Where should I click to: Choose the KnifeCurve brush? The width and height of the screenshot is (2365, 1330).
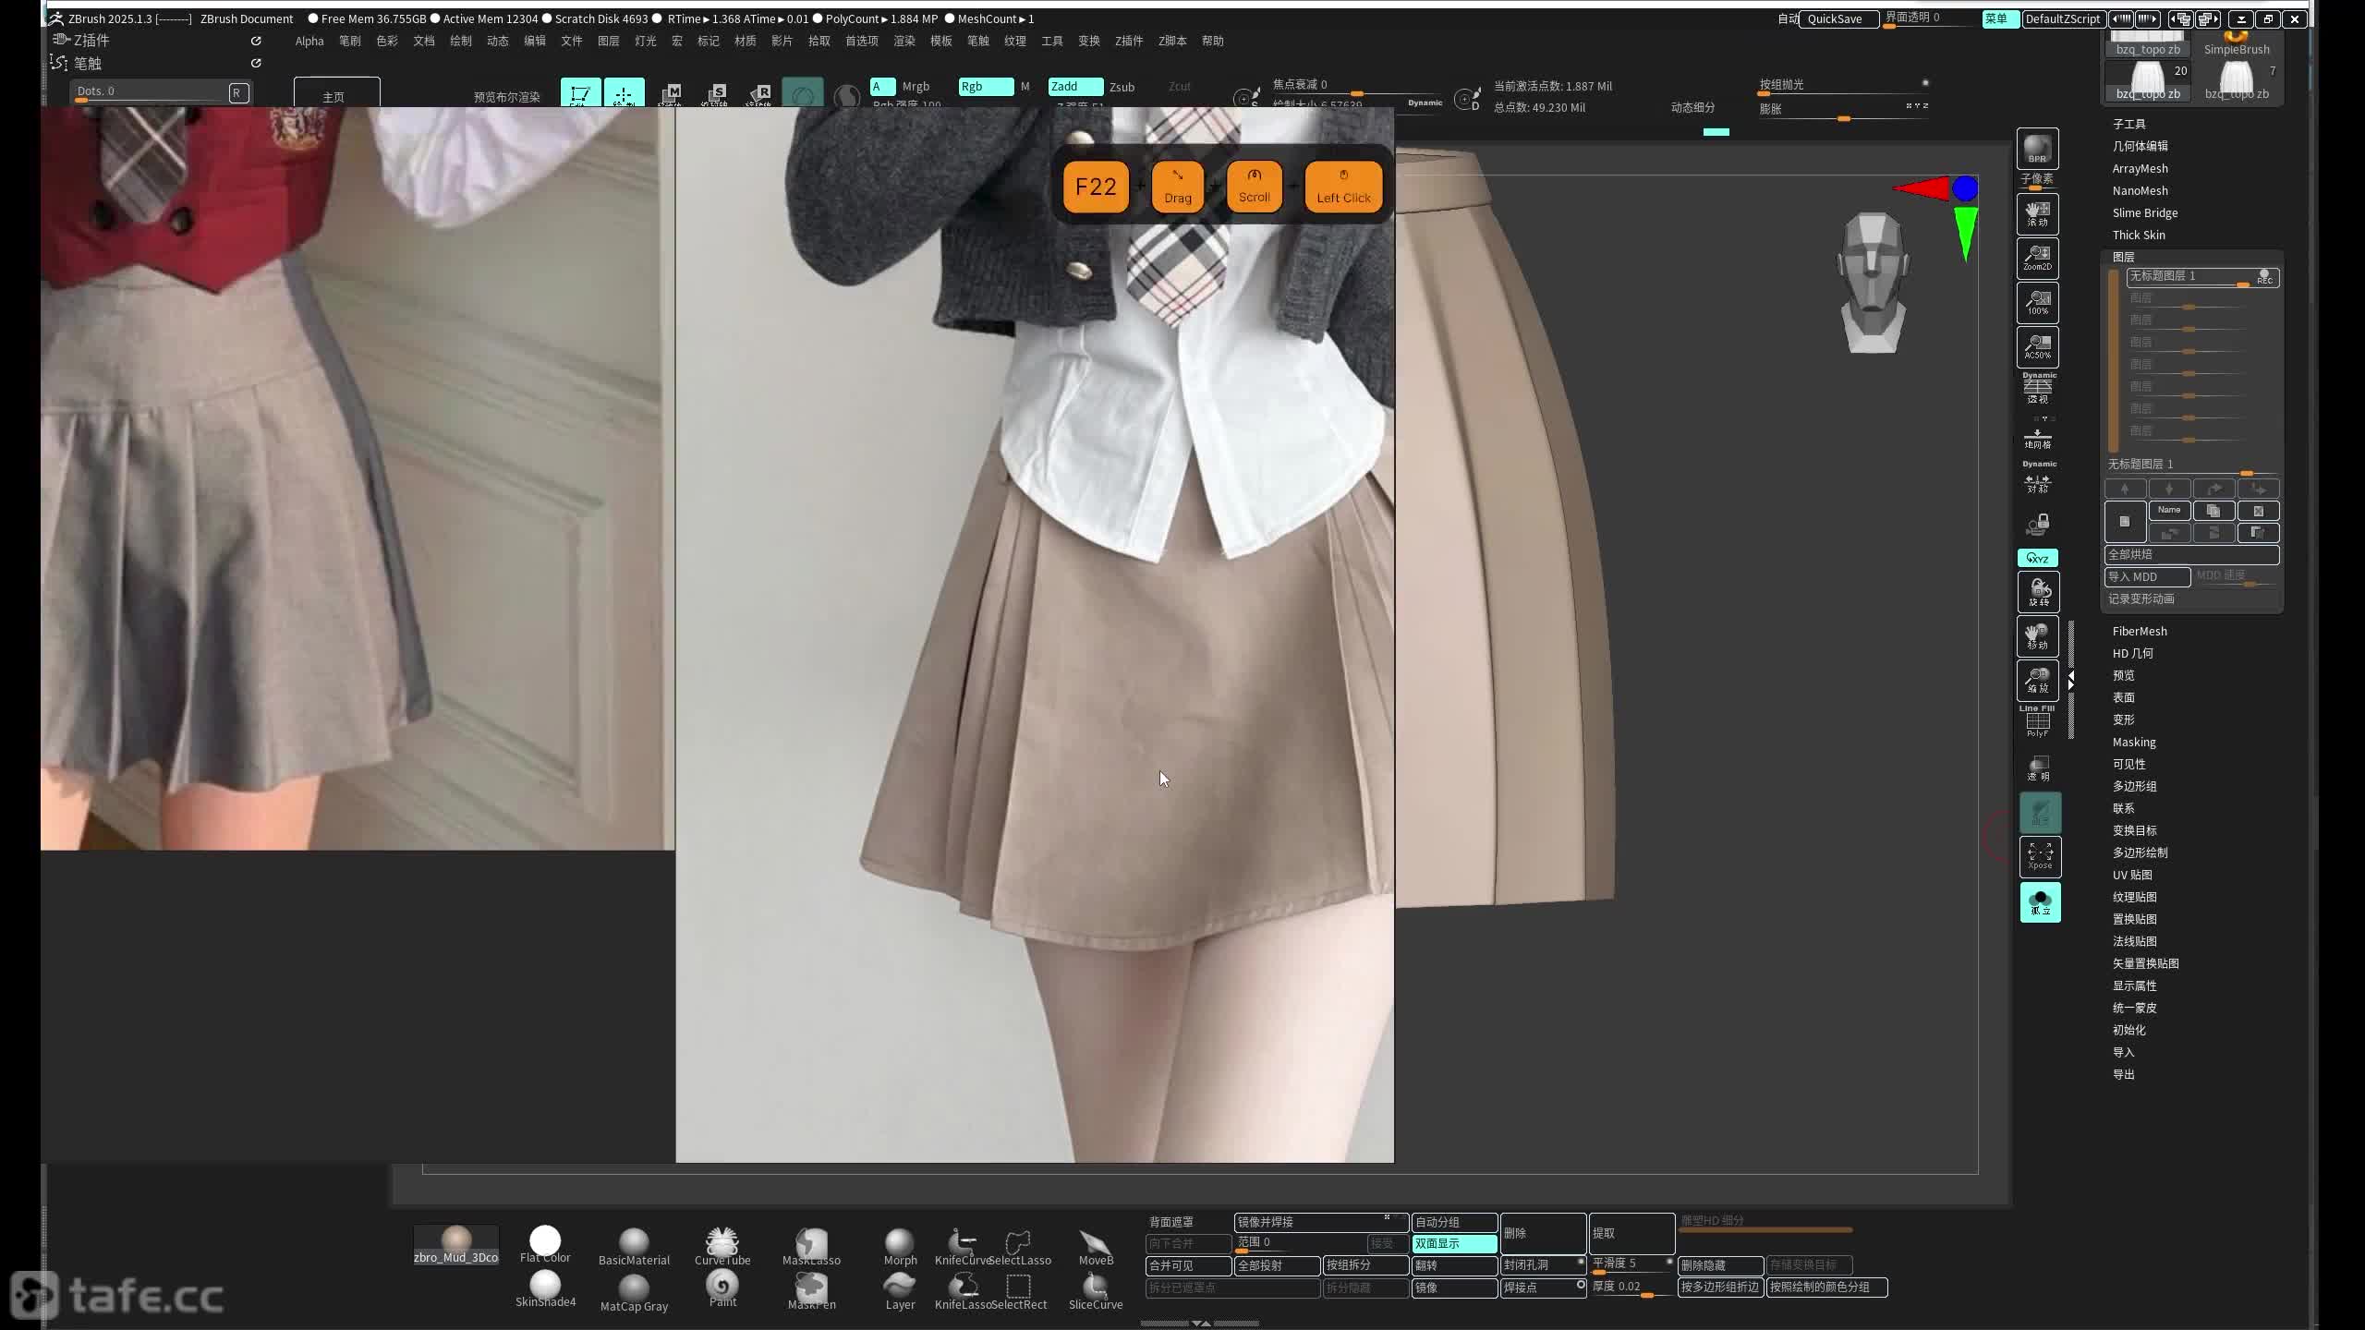tap(962, 1246)
